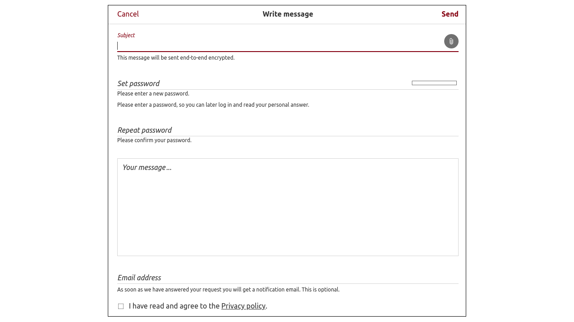The width and height of the screenshot is (574, 322).
Task: Discard the draft via Cancel
Action: pos(128,13)
